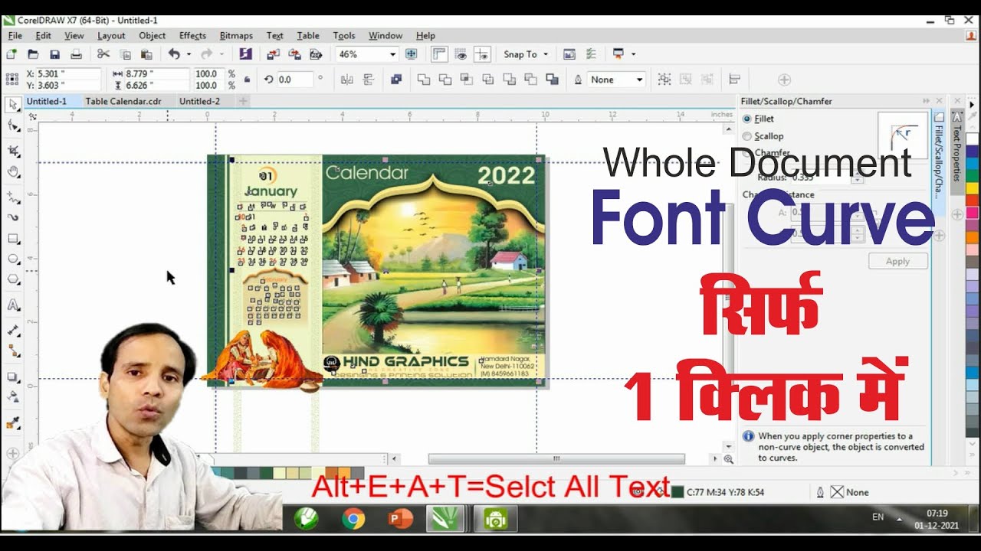
Task: Click the Open file icon
Action: (x=33, y=54)
